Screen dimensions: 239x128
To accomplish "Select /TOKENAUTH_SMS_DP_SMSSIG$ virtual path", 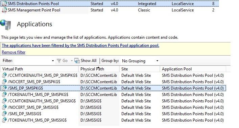I will pyautogui.click(x=37, y=120).
